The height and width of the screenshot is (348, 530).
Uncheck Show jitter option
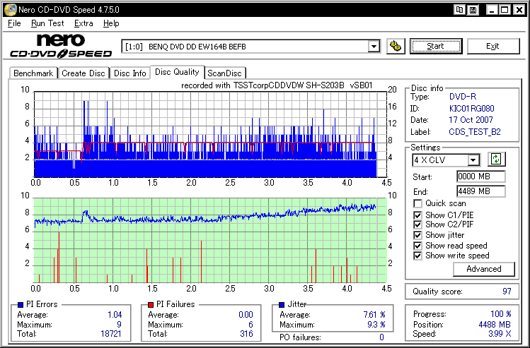click(417, 235)
